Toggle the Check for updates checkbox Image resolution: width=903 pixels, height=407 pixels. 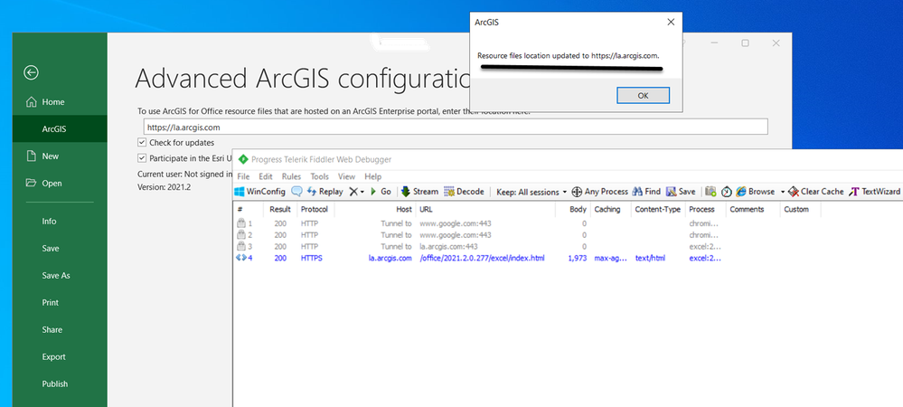pyautogui.click(x=142, y=142)
